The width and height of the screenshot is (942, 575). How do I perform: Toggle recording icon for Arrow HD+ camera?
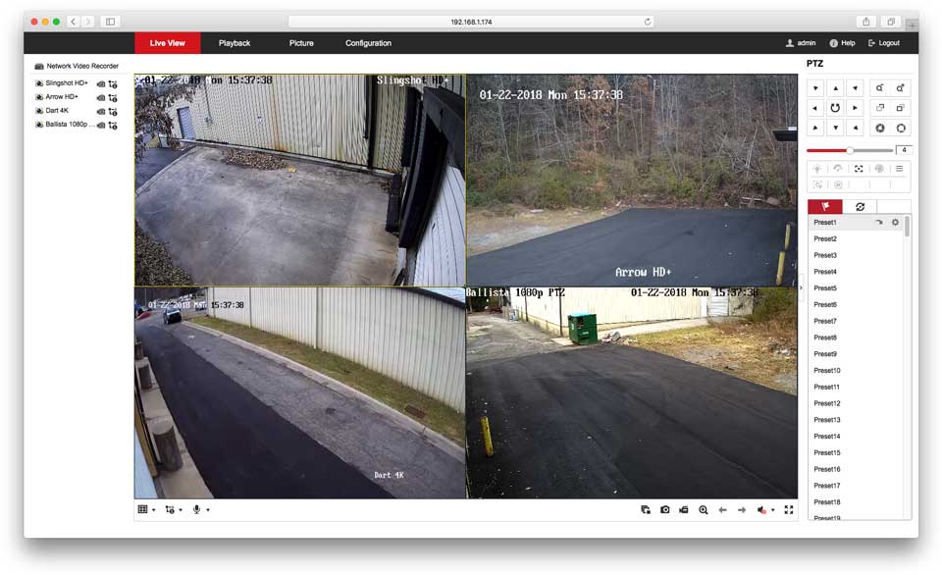tap(113, 98)
